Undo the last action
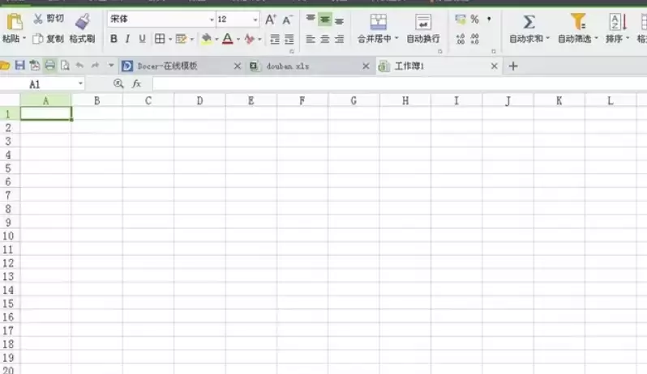This screenshot has height=374, width=647. click(79, 65)
